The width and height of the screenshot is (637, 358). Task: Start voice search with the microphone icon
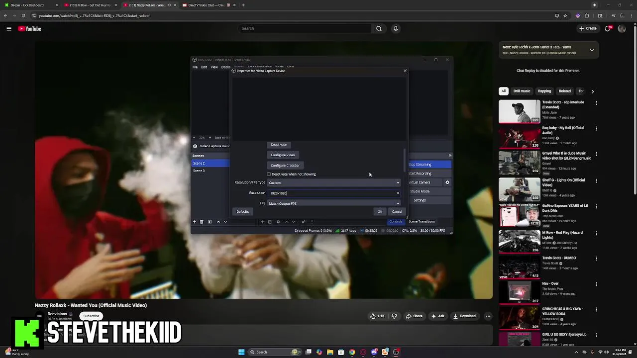coord(396,28)
